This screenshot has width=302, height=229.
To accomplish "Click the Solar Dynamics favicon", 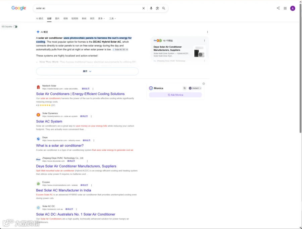I will [x=38, y=115].
